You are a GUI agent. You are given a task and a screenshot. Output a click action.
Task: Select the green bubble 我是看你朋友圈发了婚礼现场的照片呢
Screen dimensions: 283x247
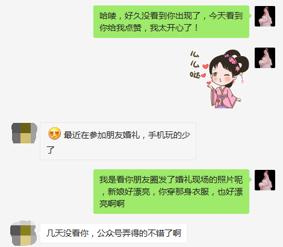(x=171, y=192)
